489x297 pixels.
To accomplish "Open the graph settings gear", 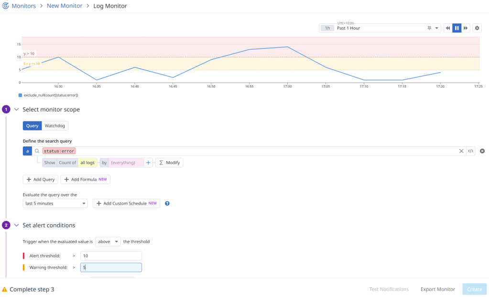I will 477,28.
